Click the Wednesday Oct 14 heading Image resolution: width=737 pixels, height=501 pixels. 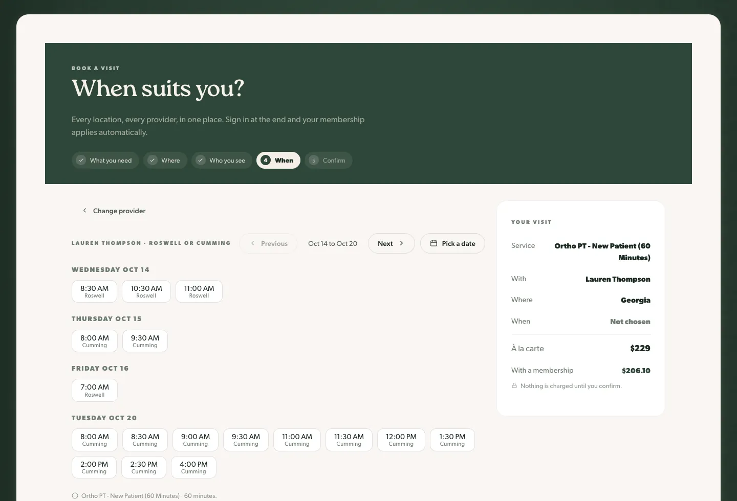[x=111, y=269]
